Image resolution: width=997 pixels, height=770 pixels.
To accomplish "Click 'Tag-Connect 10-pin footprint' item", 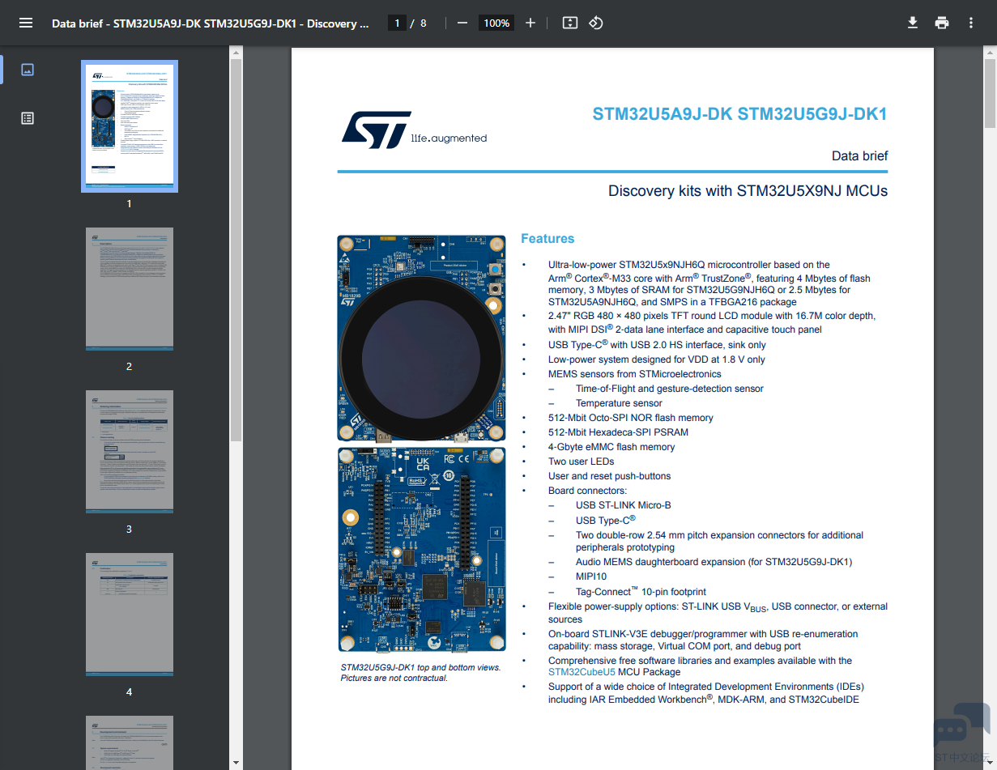I will pos(641,591).
